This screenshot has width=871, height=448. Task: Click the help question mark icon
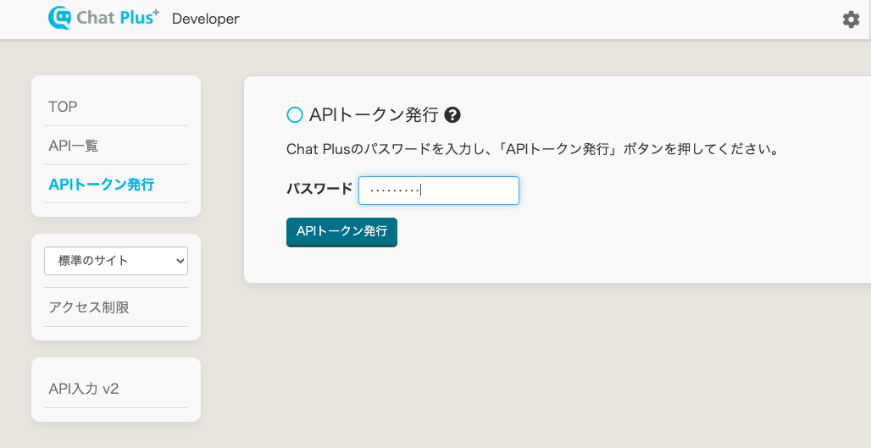[x=452, y=115]
